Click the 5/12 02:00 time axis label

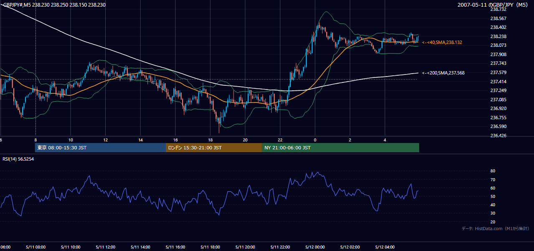pyautogui.click(x=350, y=247)
